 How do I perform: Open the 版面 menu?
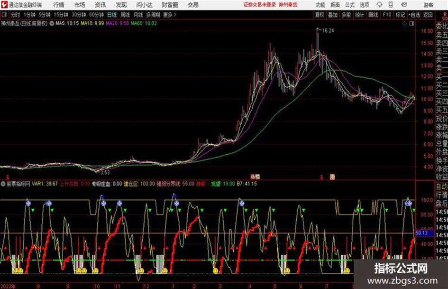(335, 5)
